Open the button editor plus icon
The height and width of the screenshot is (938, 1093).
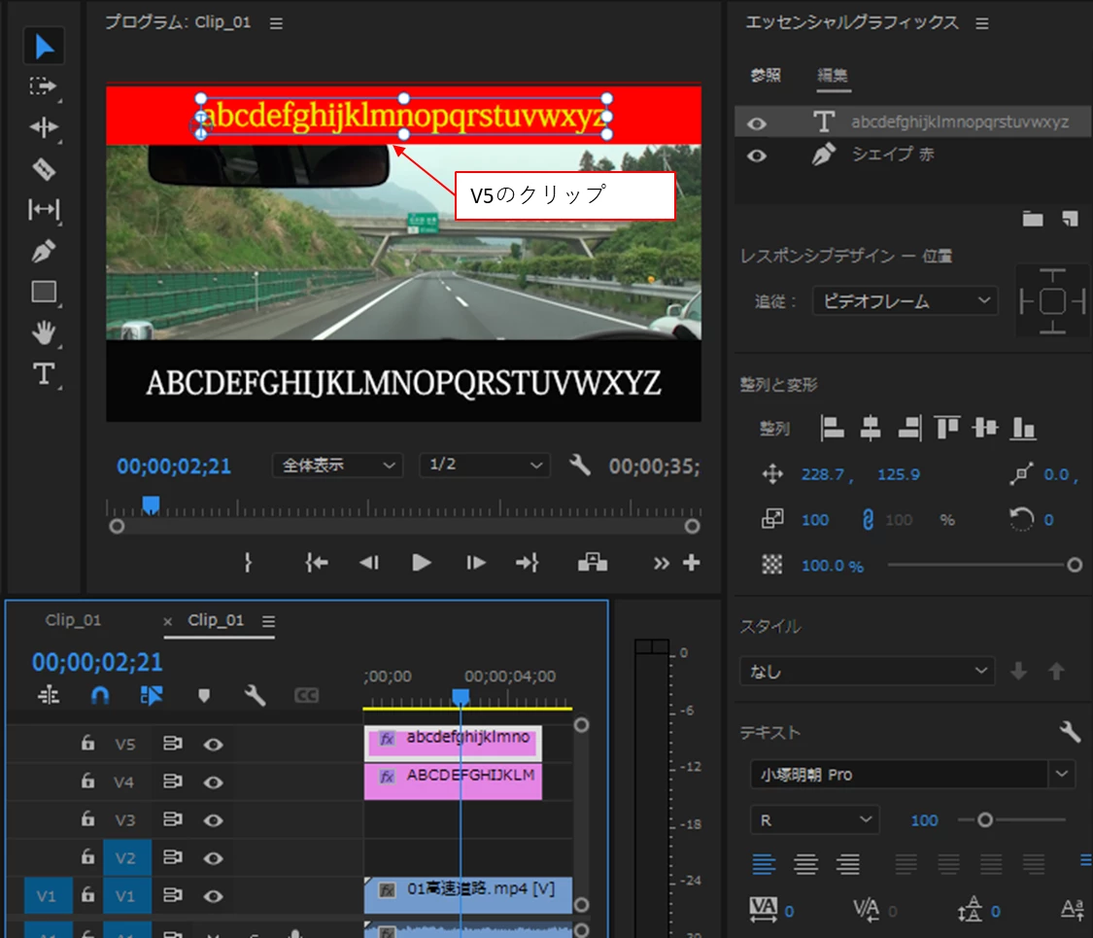pyautogui.click(x=692, y=563)
